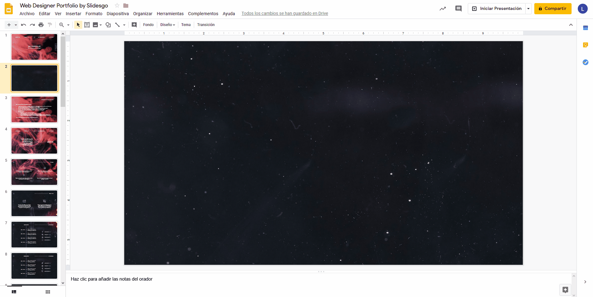Move presentation with the folder icon
Viewport: 593px width, 297px height.
126,6
